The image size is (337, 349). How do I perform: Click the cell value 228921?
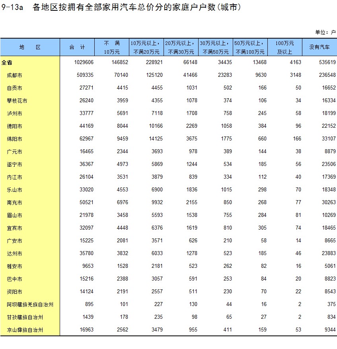pyautogui.click(x=154, y=62)
